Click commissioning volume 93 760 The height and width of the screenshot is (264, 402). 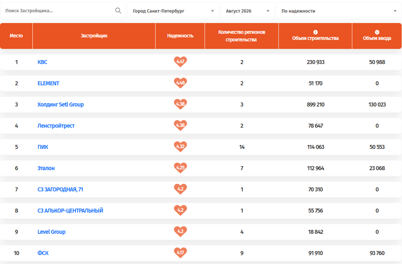point(377,253)
